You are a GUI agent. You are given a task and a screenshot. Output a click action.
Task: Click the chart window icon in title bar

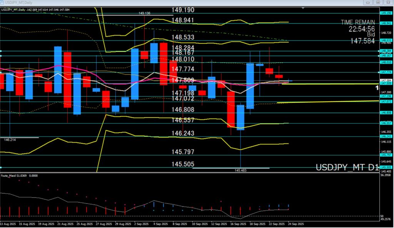coord(3,3)
